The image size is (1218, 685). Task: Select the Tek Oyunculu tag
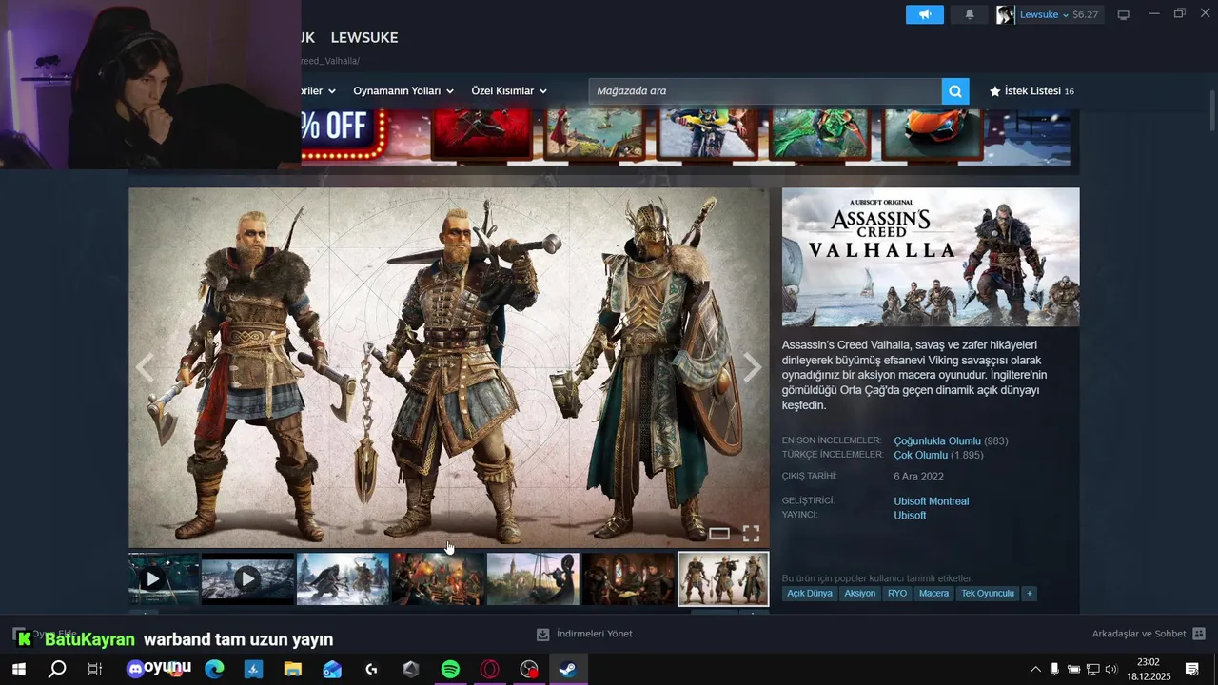[988, 593]
